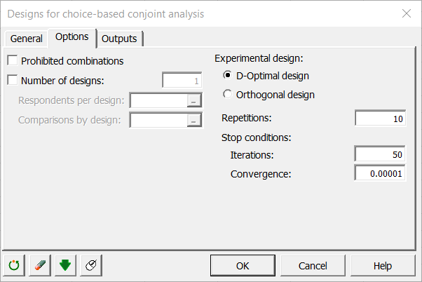The width and height of the screenshot is (422, 282).
Task: Choose the Orthogonal design option
Action: [227, 94]
